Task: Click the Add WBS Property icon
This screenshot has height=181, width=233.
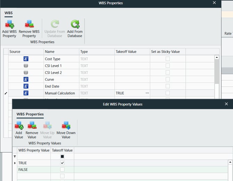Action: pyautogui.click(x=9, y=24)
